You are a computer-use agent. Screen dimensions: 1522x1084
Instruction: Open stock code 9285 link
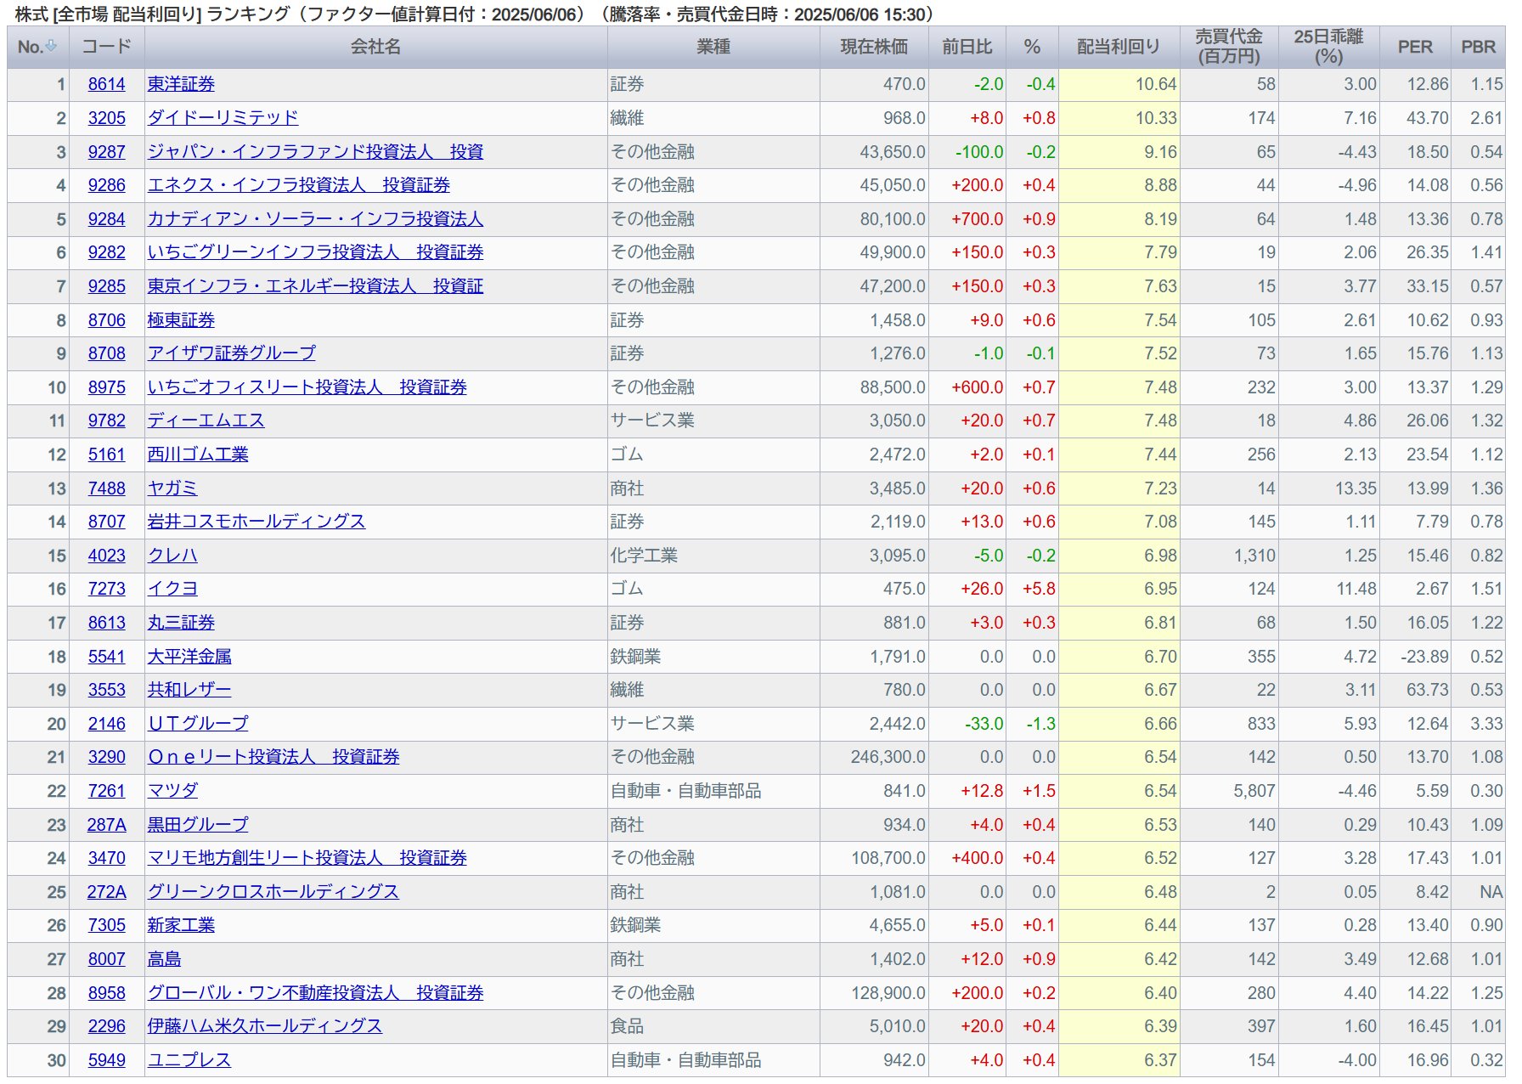106,285
